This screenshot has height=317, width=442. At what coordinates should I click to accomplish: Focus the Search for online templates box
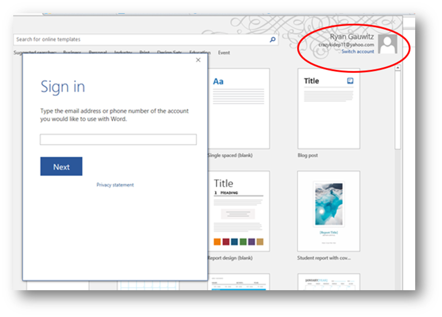pos(140,40)
